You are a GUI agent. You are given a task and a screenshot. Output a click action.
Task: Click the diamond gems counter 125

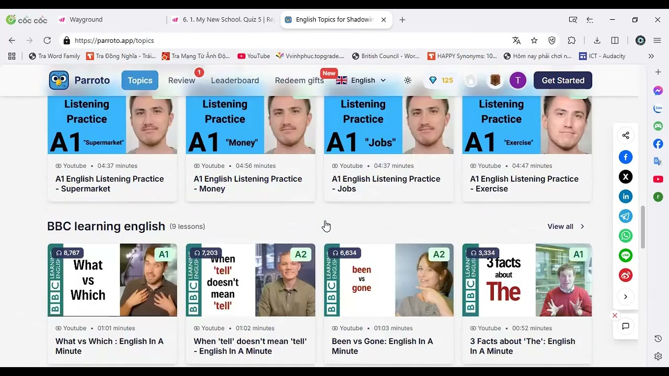441,80
